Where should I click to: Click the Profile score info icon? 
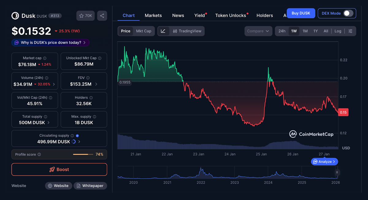[x=39, y=155]
